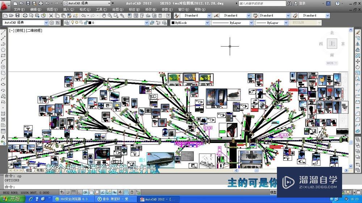Image resolution: width=362 pixels, height=203 pixels.
Task: Open the Layer Properties Manager
Action: [x=67, y=23]
